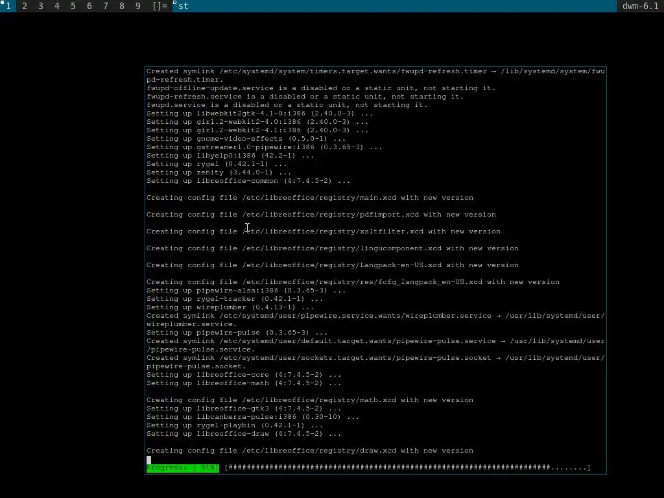
Task: Switch to dwm tag 2
Action: pos(25,6)
